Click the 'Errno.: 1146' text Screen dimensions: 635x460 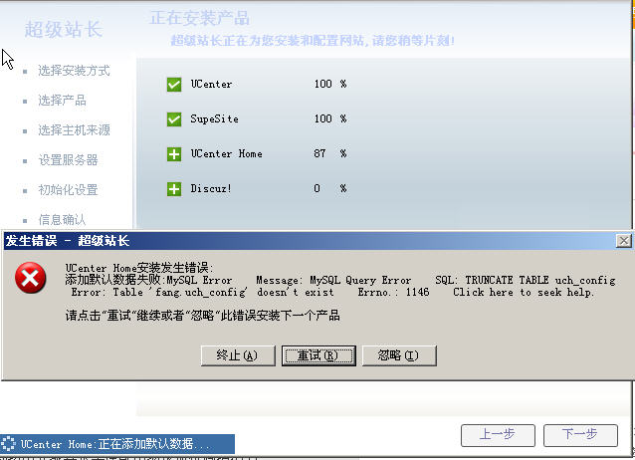(393, 292)
